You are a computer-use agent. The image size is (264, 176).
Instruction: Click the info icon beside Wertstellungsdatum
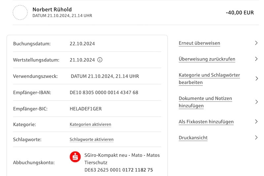click(100, 60)
